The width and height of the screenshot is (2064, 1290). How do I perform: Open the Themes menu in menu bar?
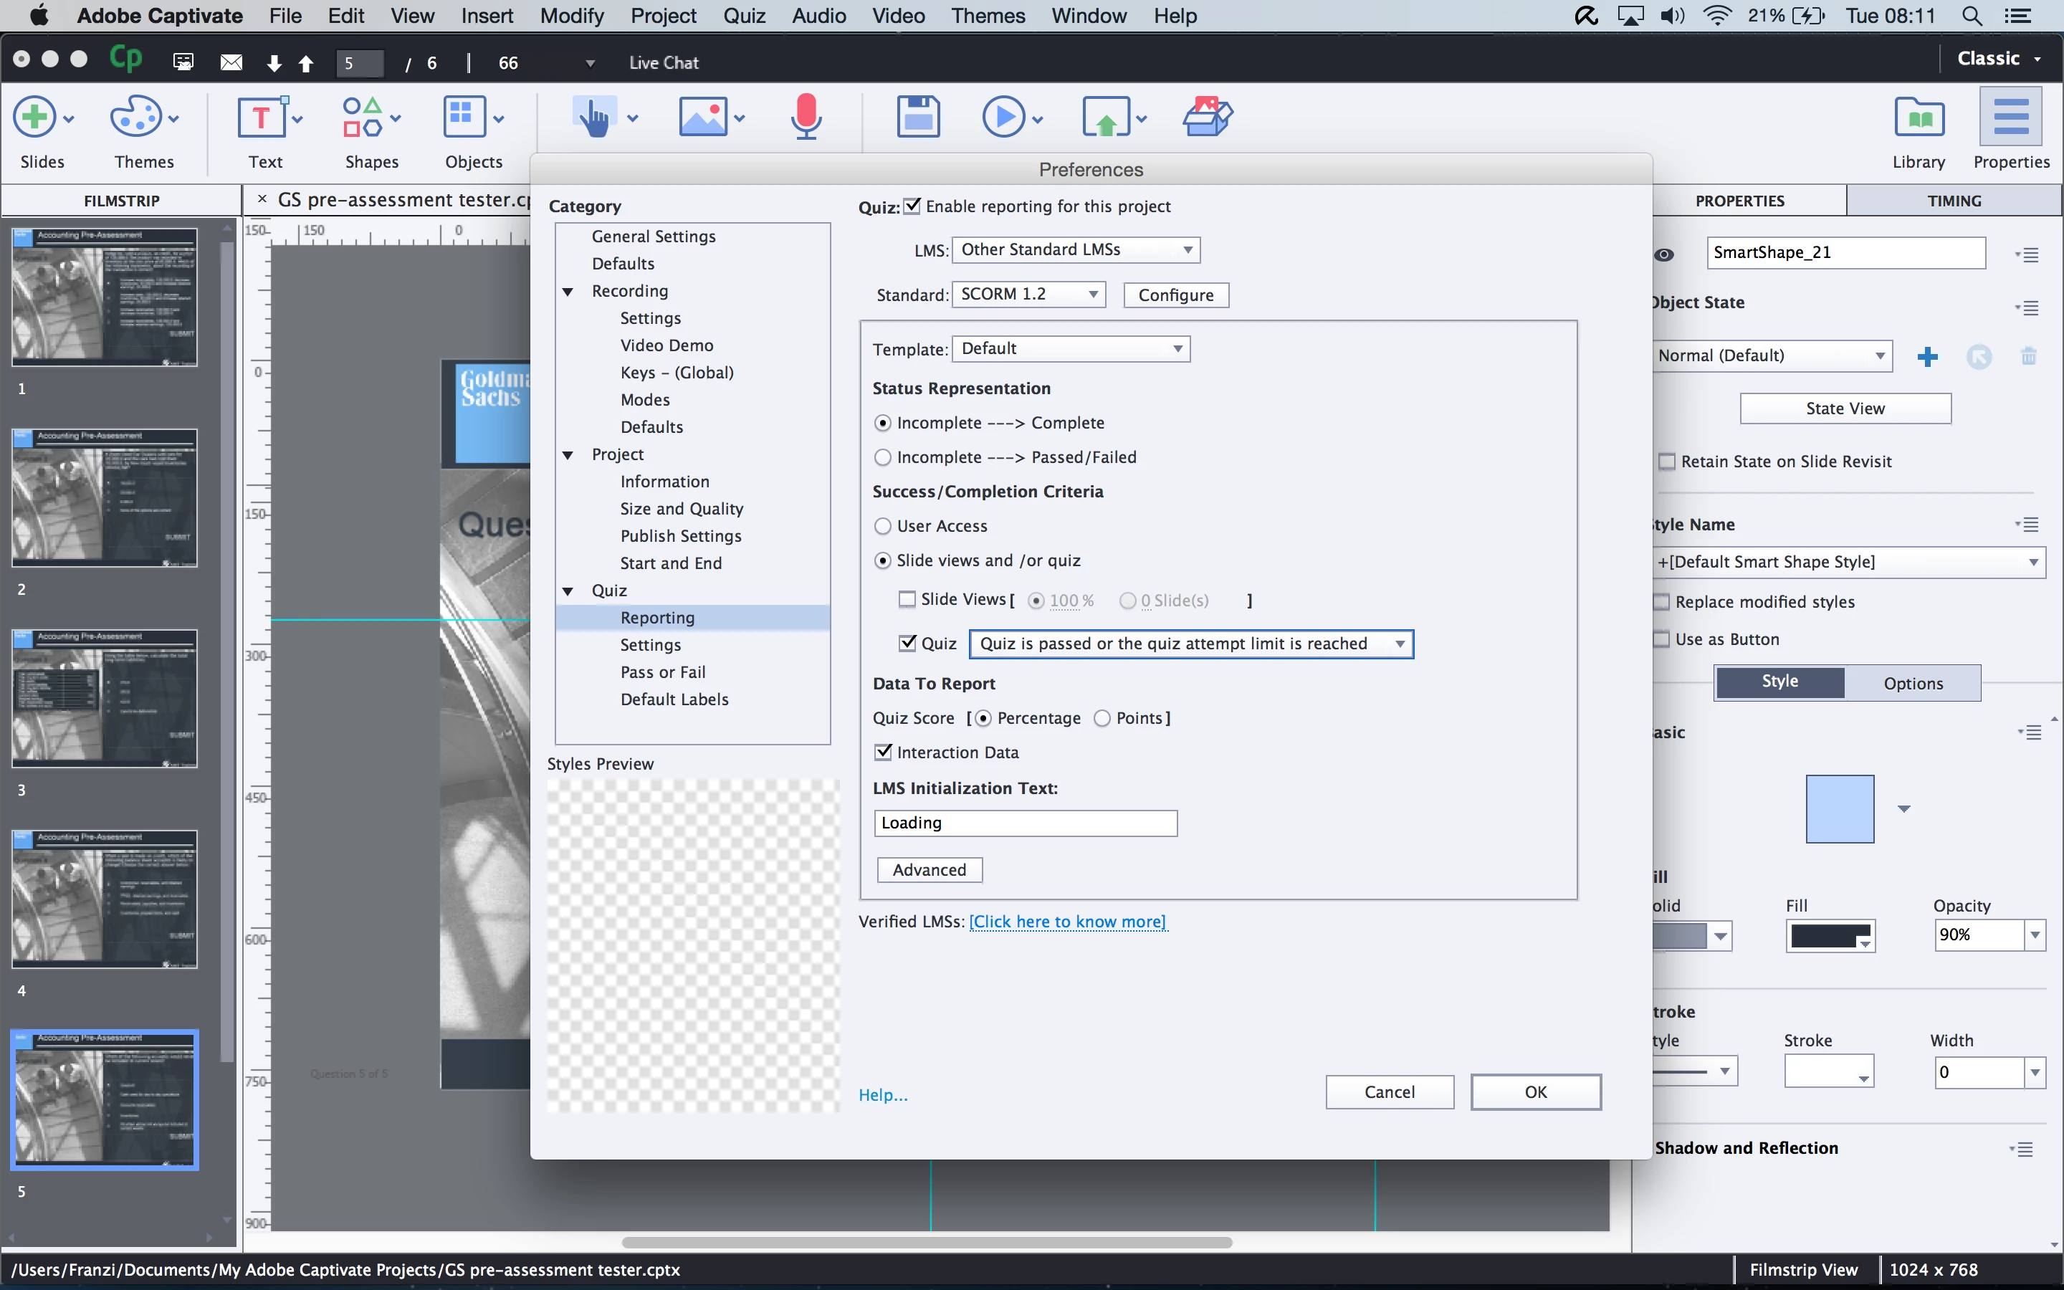point(987,15)
